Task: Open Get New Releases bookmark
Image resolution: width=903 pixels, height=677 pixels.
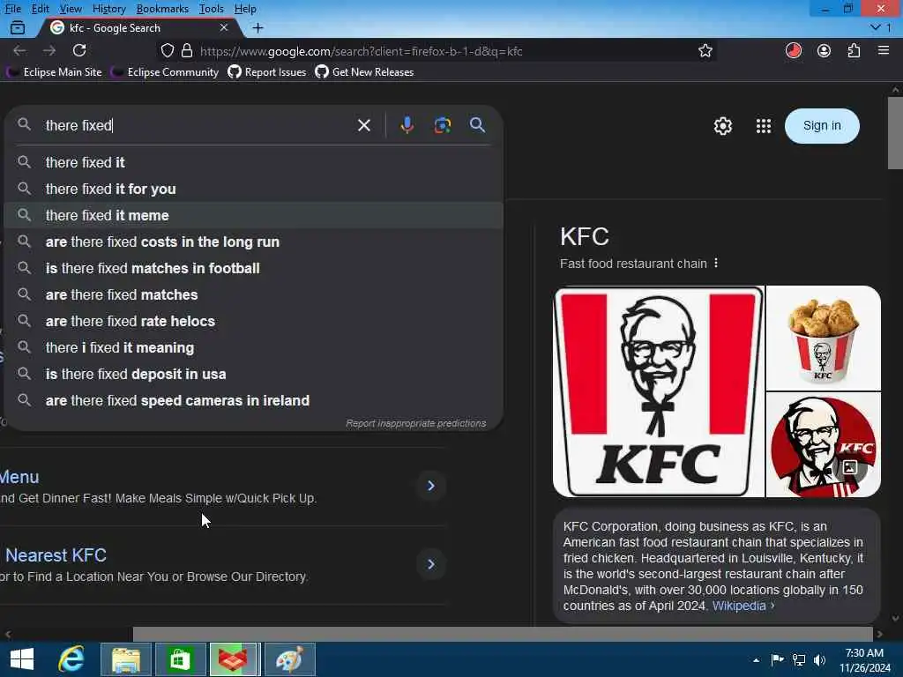Action: click(x=364, y=72)
